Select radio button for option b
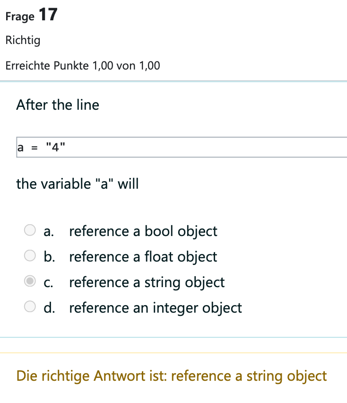This screenshot has width=347, height=403. 30,256
